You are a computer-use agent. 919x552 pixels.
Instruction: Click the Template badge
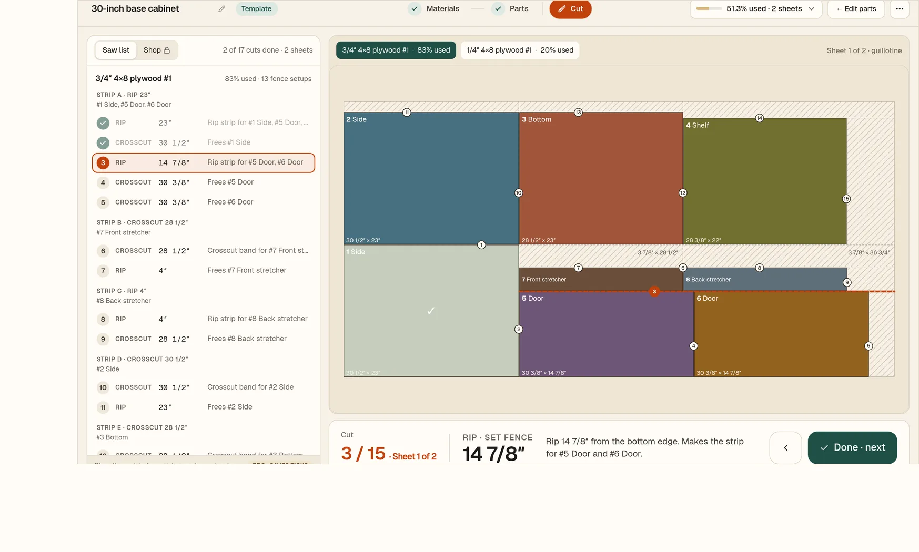pyautogui.click(x=256, y=9)
